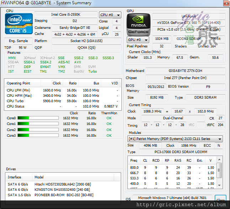Select the Bus column header
Viewport: 230px width, 209px height.
(90, 83)
